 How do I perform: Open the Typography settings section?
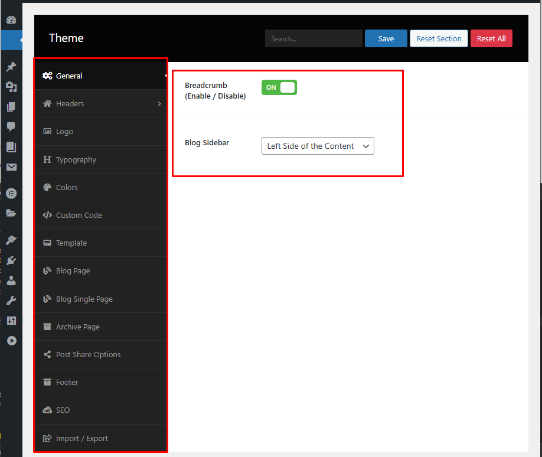[x=76, y=160]
